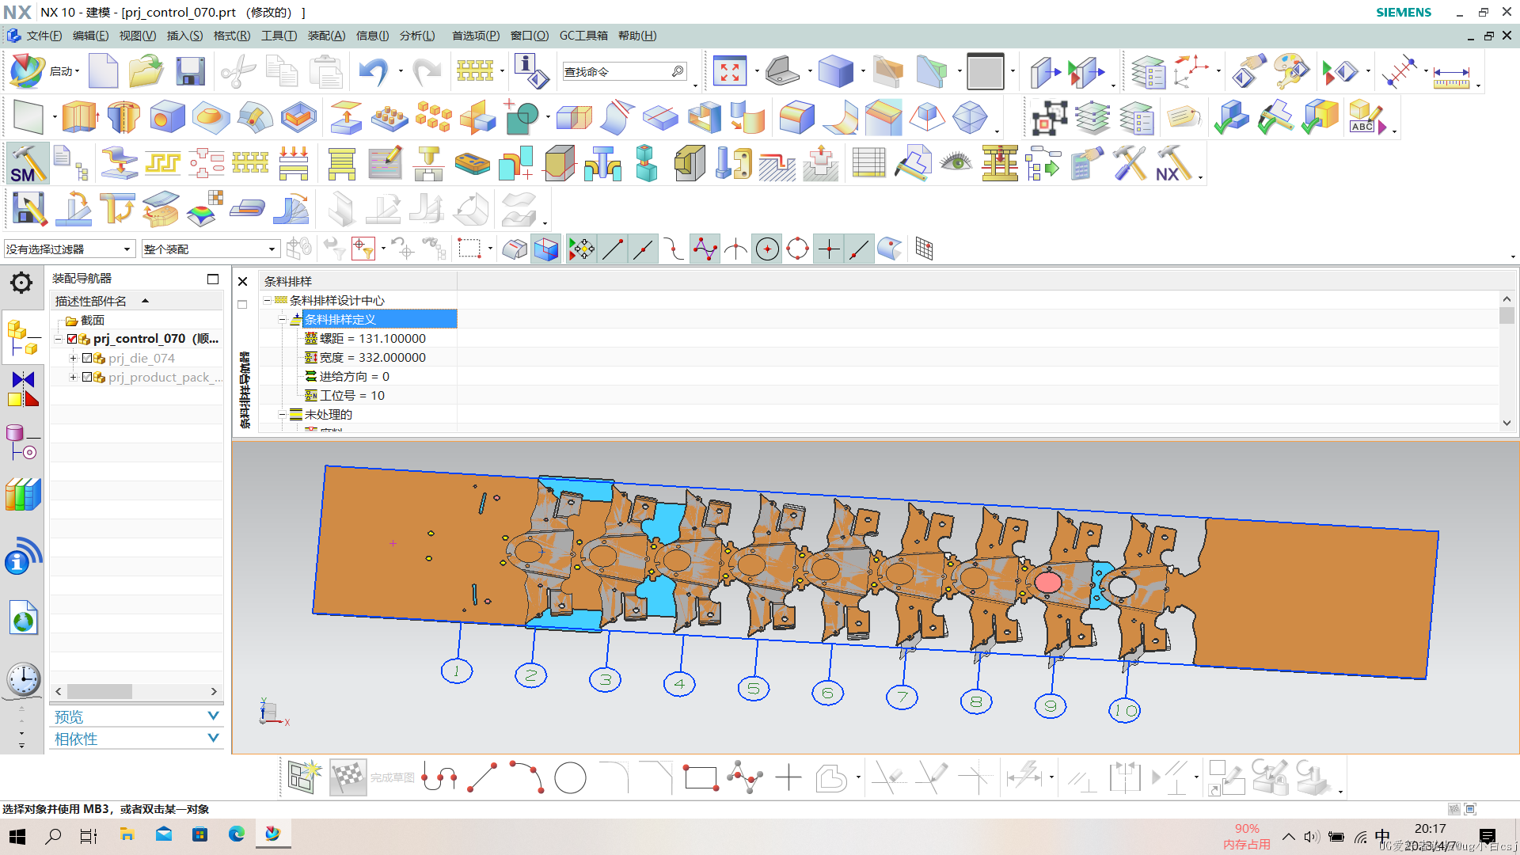The height and width of the screenshot is (855, 1520).
Task: Open the SM sheet metal hammer tool
Action: pos(27,164)
